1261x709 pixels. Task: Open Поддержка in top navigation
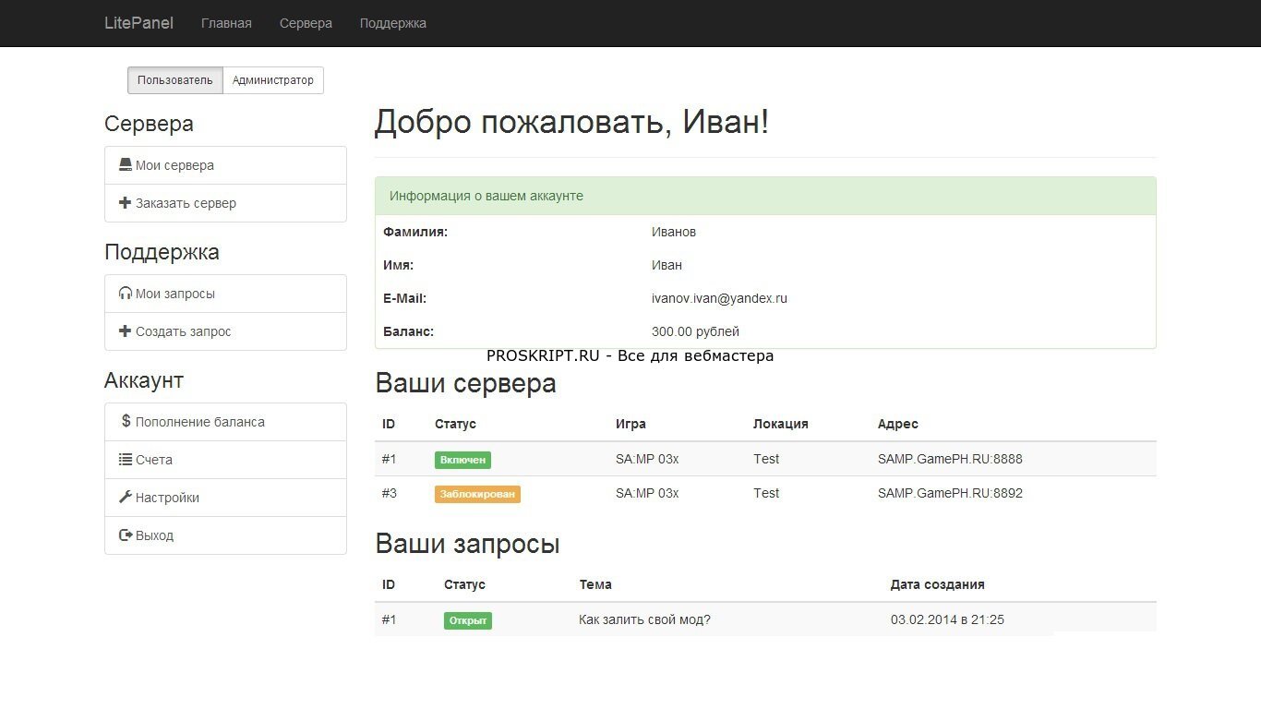pyautogui.click(x=393, y=23)
